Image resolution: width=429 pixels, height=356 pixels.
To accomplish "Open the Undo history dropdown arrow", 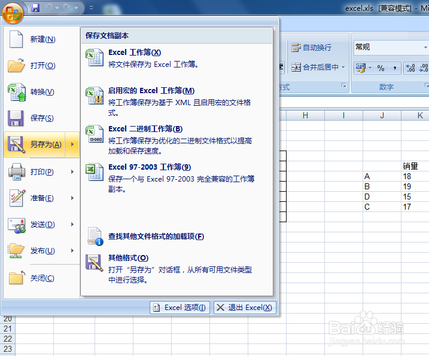I will tap(57, 8).
